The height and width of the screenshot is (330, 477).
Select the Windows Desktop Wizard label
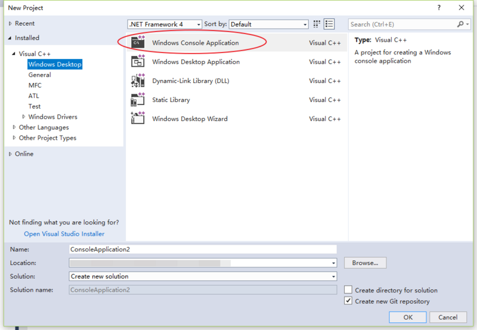(x=190, y=119)
